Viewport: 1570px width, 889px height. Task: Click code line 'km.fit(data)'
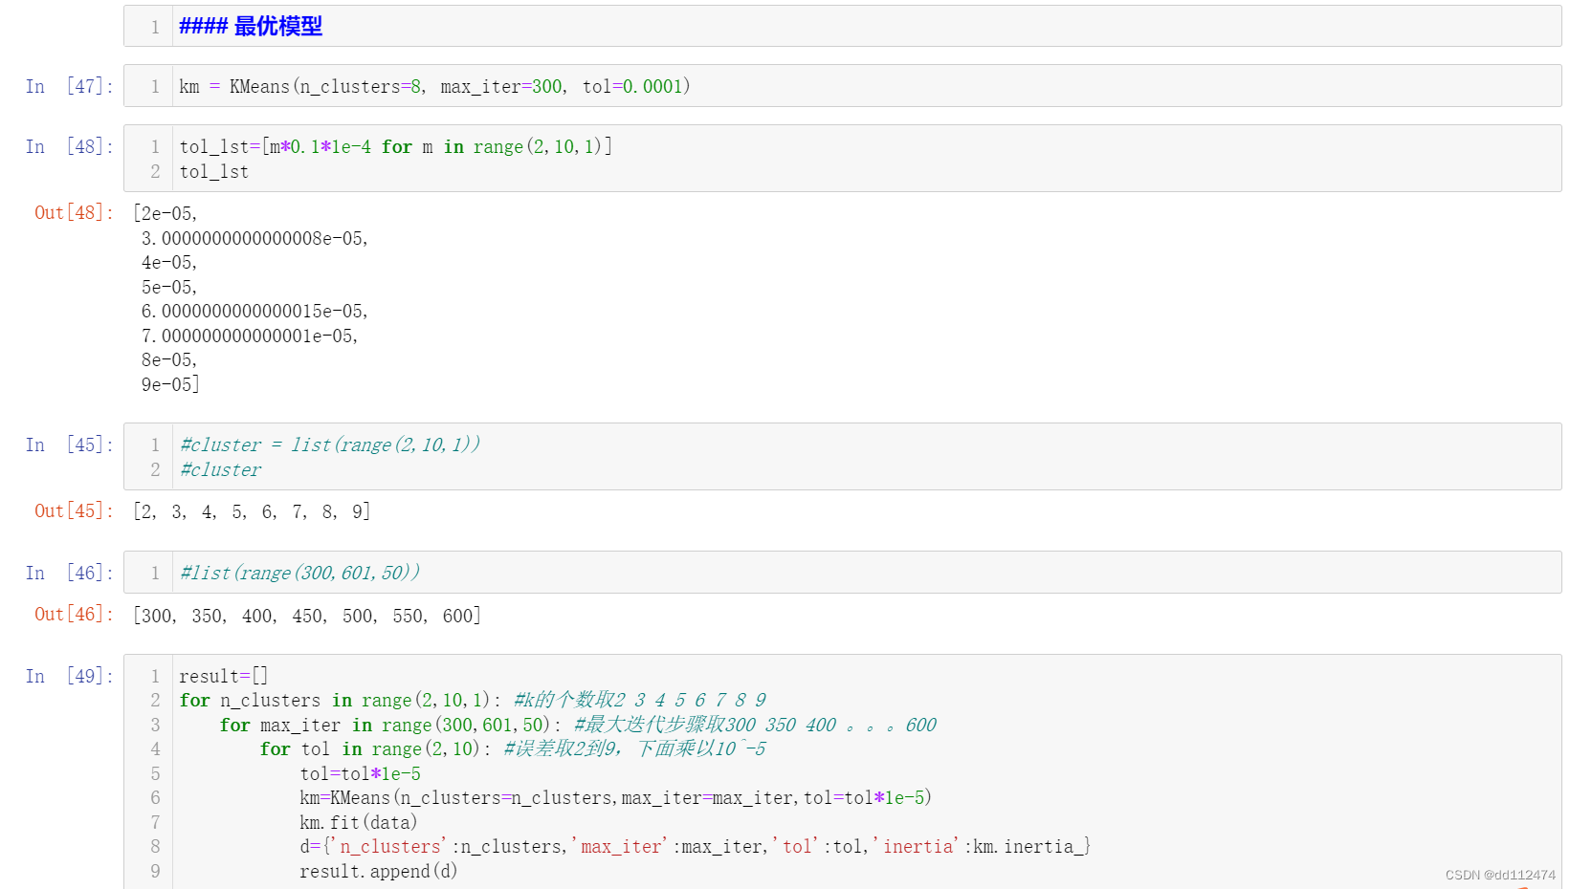pyautogui.click(x=358, y=823)
